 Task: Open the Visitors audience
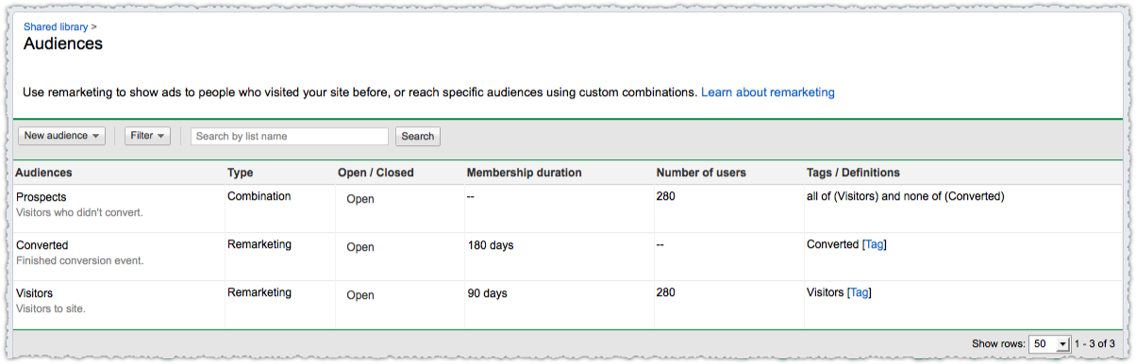point(35,292)
